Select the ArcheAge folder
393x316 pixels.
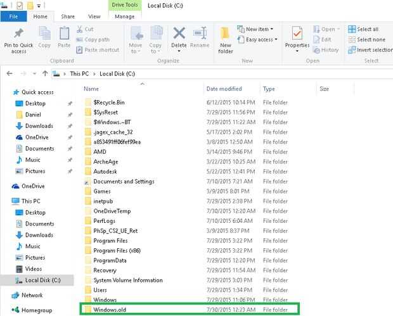coord(186,161)
